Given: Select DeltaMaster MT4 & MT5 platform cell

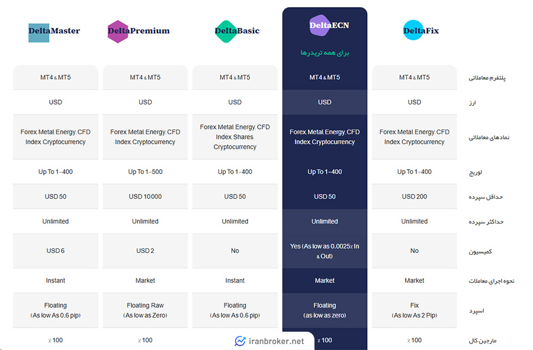Looking at the screenshot, I should pos(56,77).
